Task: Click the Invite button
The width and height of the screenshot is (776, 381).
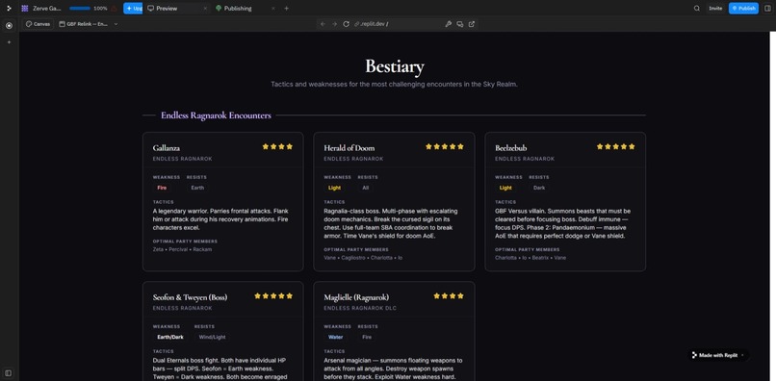Action: click(715, 9)
